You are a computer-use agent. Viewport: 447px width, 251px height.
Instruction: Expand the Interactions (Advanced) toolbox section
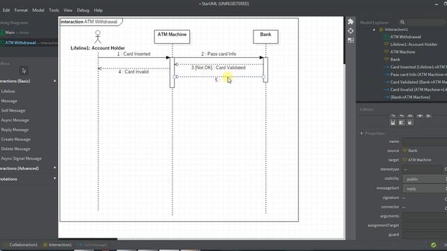(54, 168)
